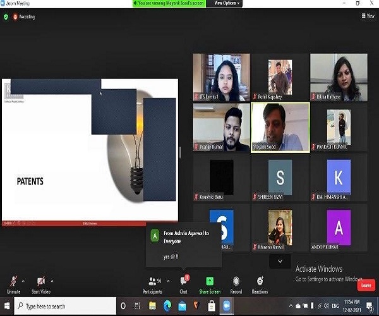Show hidden system tray icons

(x=291, y=306)
